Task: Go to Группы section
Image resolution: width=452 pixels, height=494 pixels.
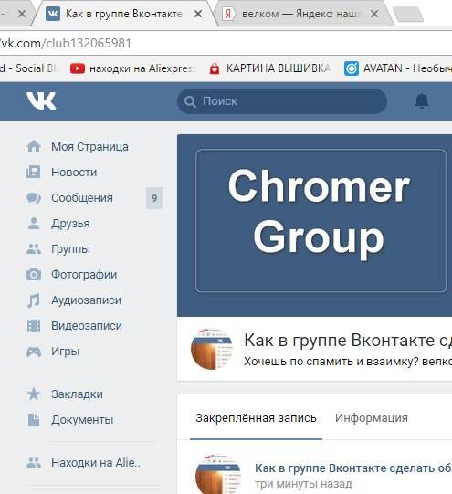Action: point(70,249)
